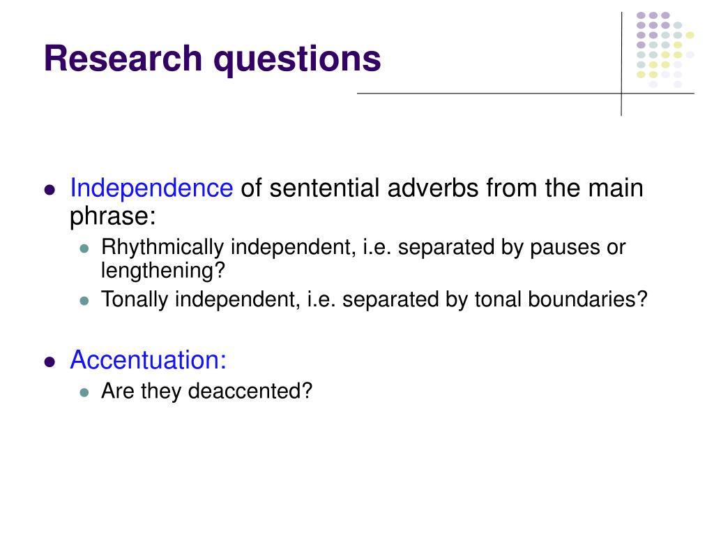Image resolution: width=714 pixels, height=536 pixels.
Task: Click the teal bullet beside 'Tonally independent'
Action: coord(84,301)
